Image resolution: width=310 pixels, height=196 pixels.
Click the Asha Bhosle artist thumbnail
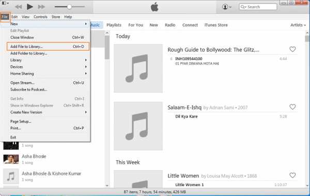11,159
